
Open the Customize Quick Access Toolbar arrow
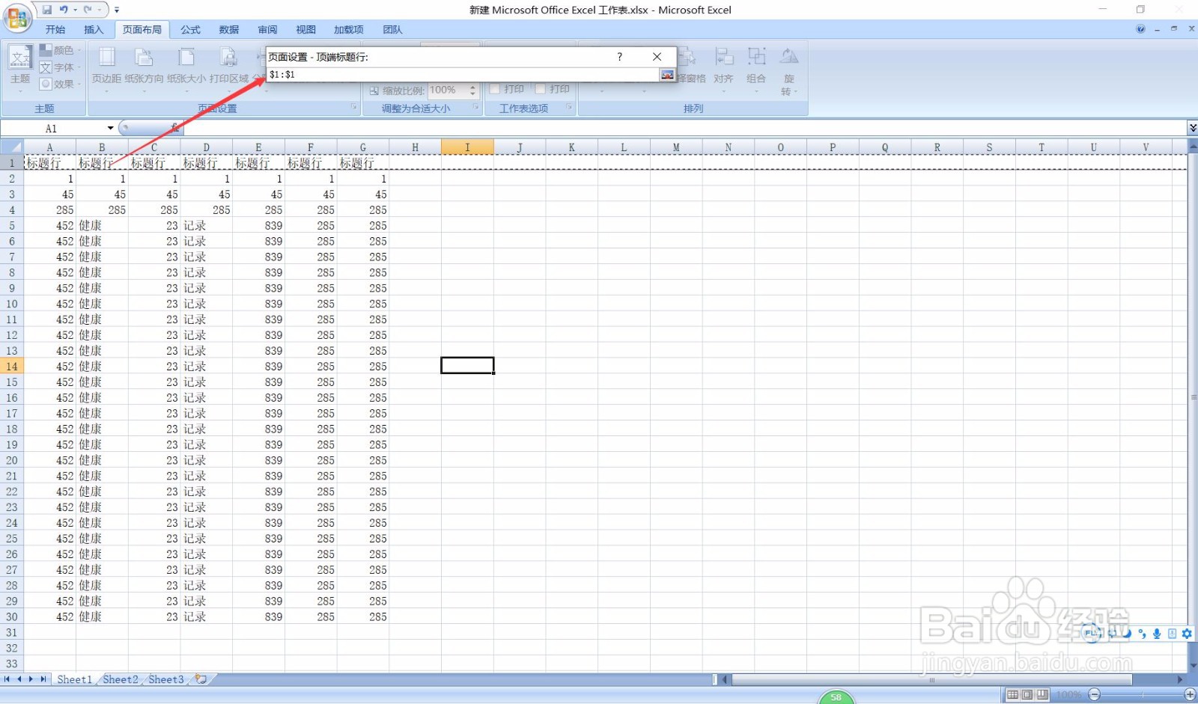(117, 10)
